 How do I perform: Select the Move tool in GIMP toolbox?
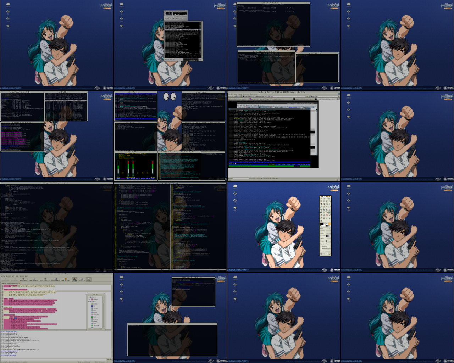pyautogui.click(x=327, y=207)
